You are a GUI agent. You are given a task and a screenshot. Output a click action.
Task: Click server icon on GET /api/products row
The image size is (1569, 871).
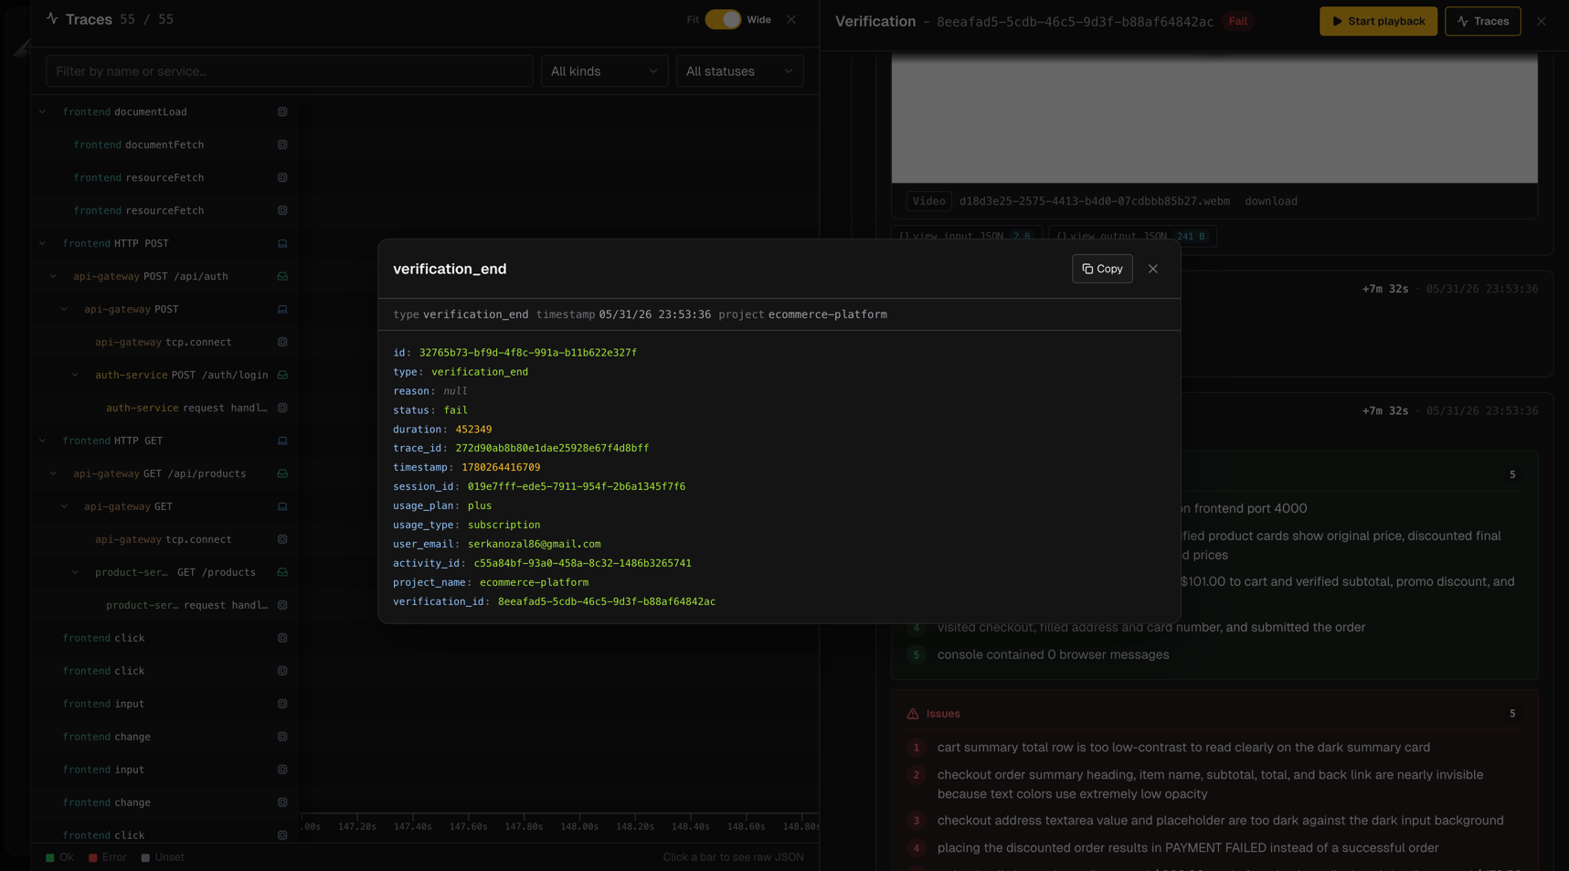pos(282,473)
